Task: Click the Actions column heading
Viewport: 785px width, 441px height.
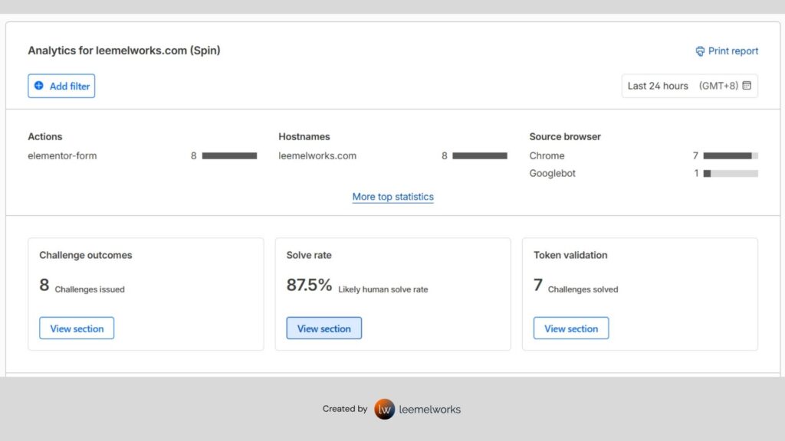Action: [45, 136]
